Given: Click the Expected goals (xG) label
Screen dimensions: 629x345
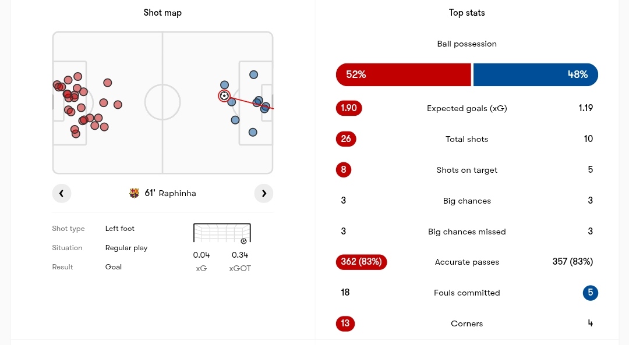Looking at the screenshot, I should point(467,108).
